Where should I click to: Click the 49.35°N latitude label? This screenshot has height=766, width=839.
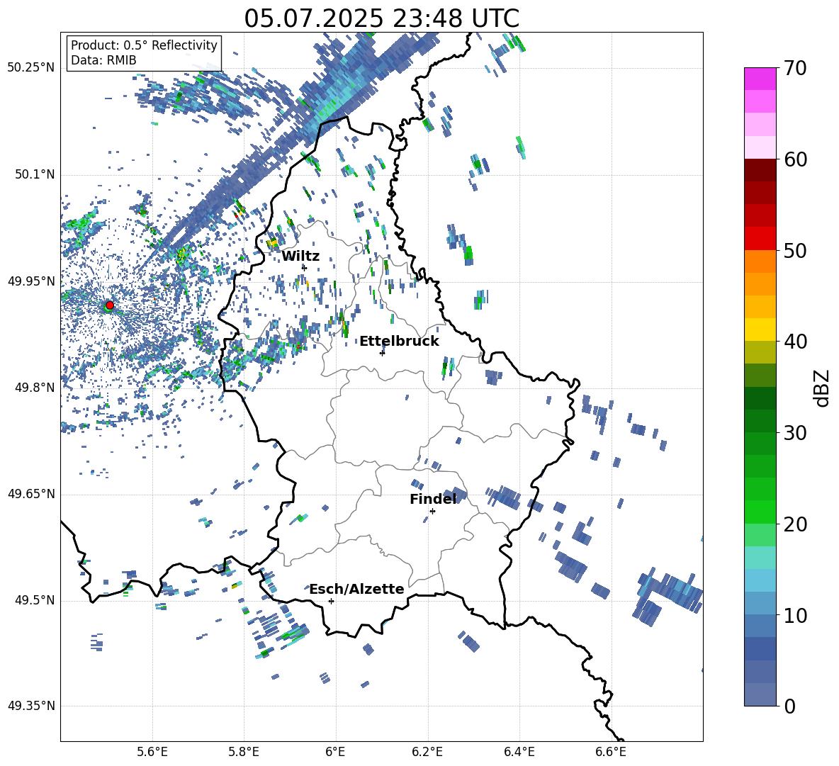click(31, 706)
